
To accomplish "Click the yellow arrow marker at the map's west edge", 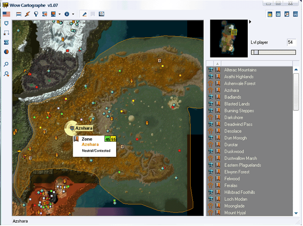I will tap(19, 151).
